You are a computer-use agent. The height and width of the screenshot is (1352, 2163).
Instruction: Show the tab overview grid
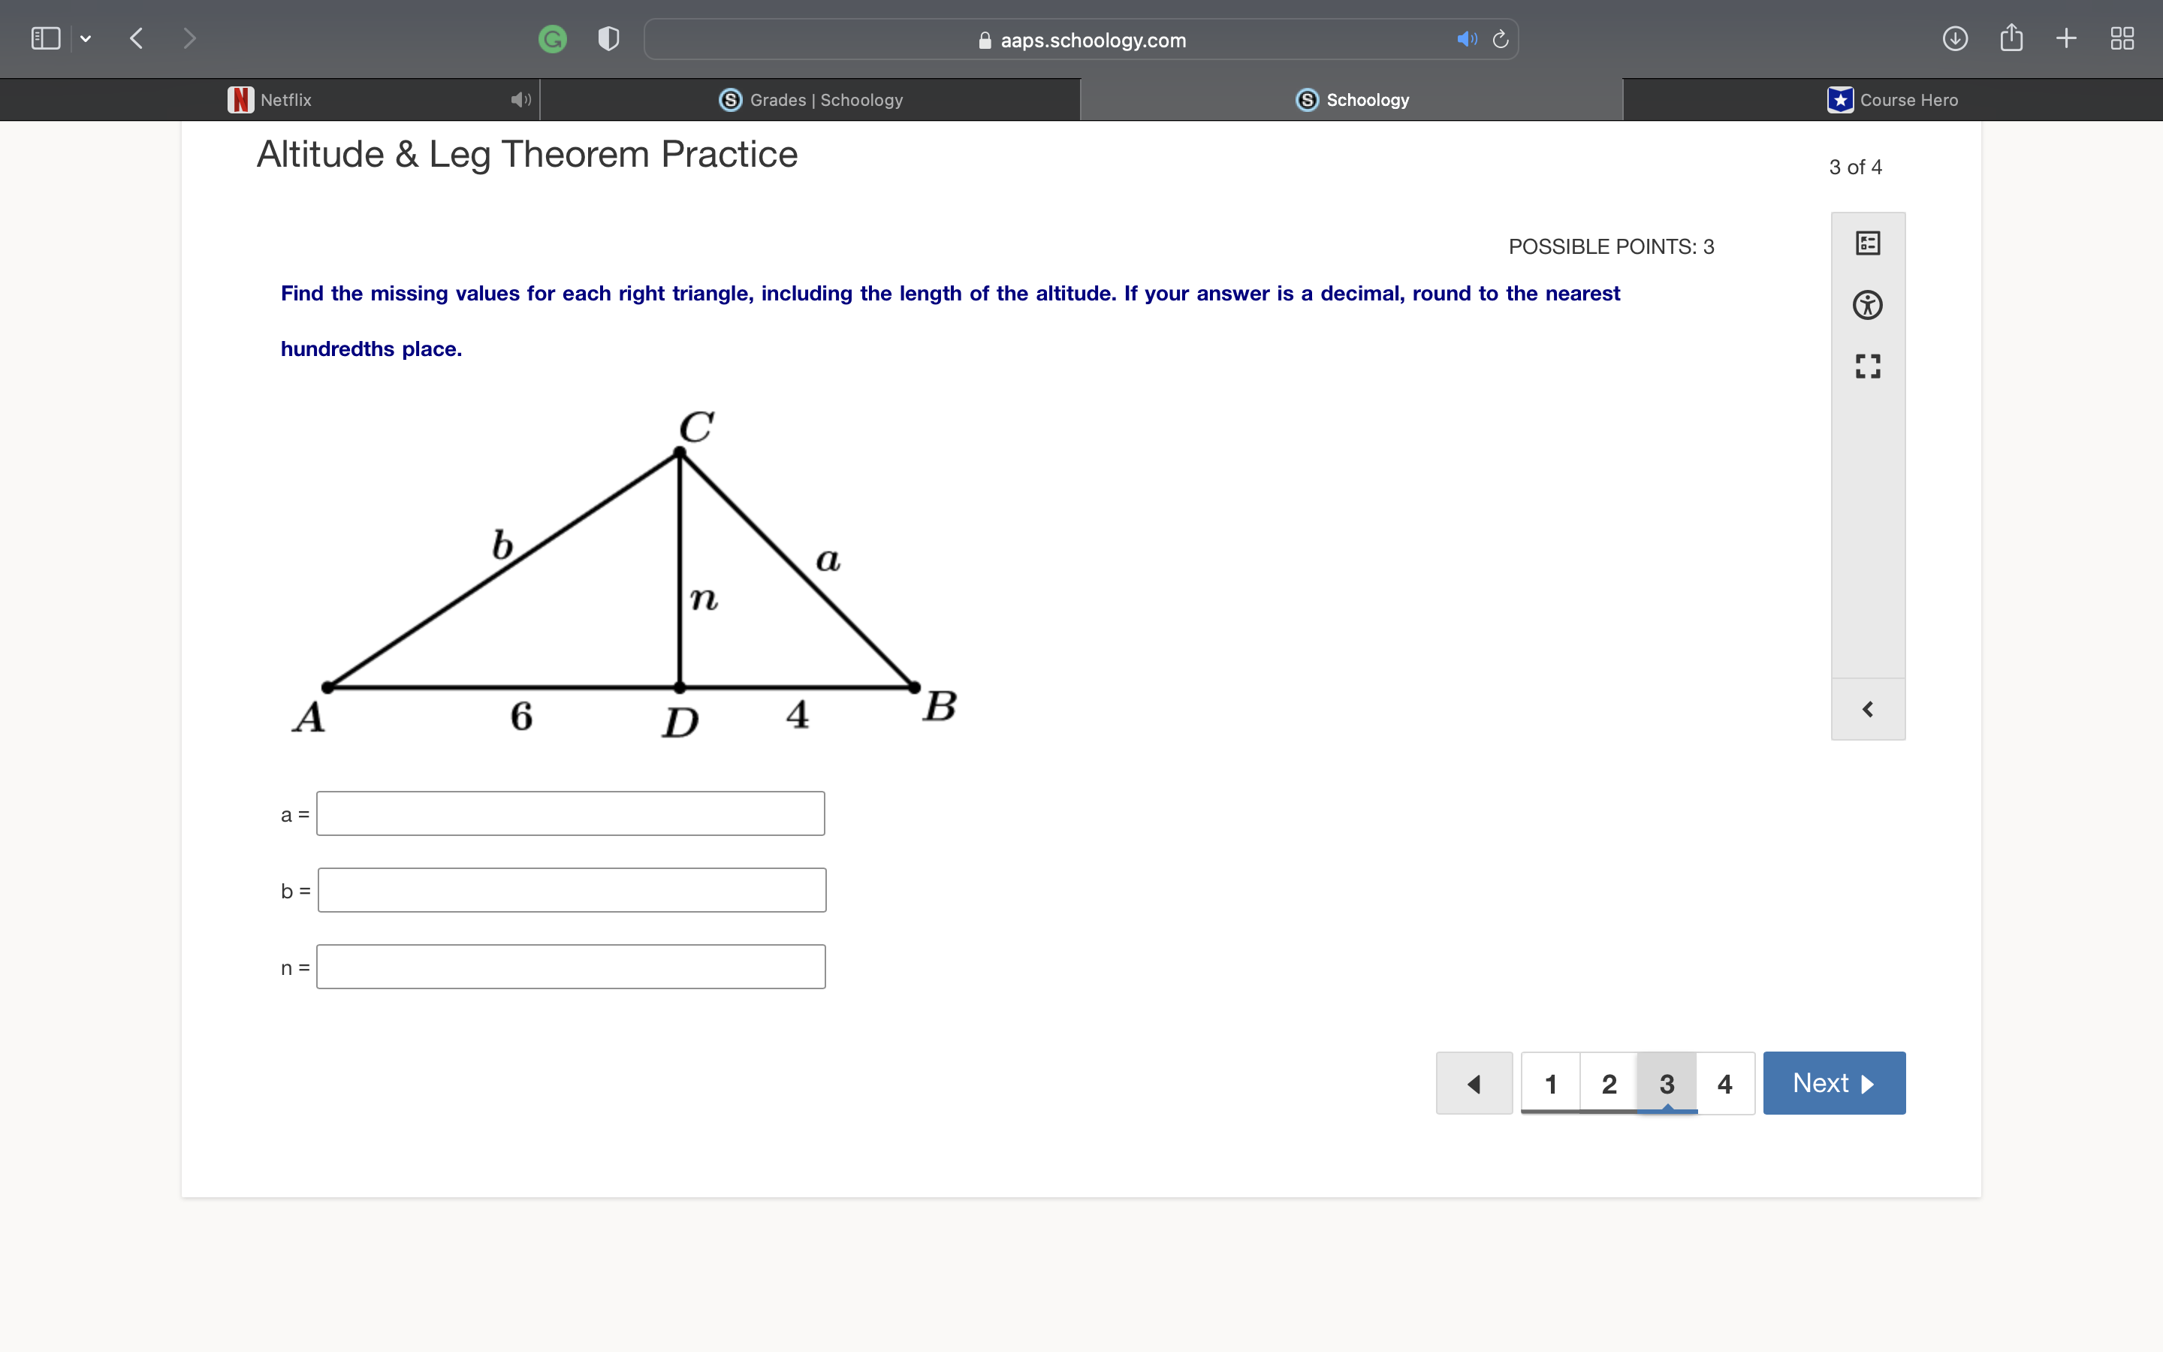pyautogui.click(x=2122, y=38)
